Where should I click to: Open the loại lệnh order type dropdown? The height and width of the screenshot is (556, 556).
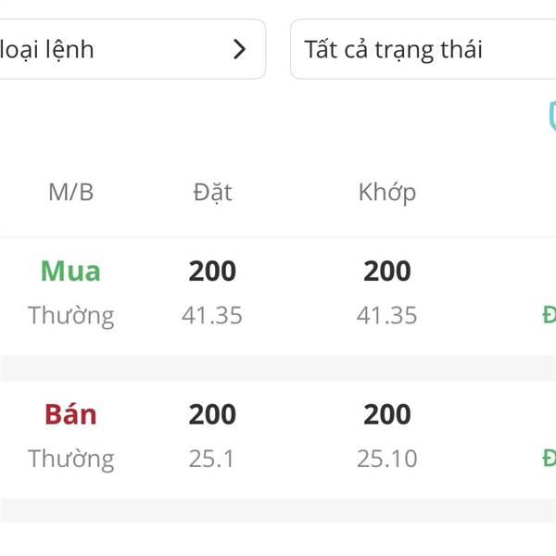[132, 49]
